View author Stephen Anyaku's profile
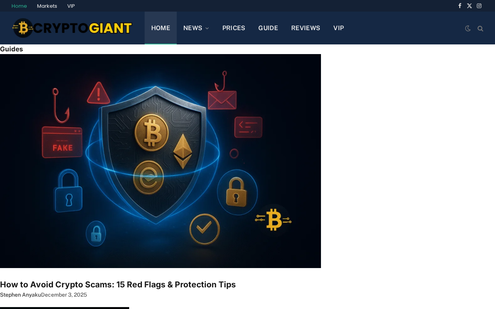 point(20,295)
